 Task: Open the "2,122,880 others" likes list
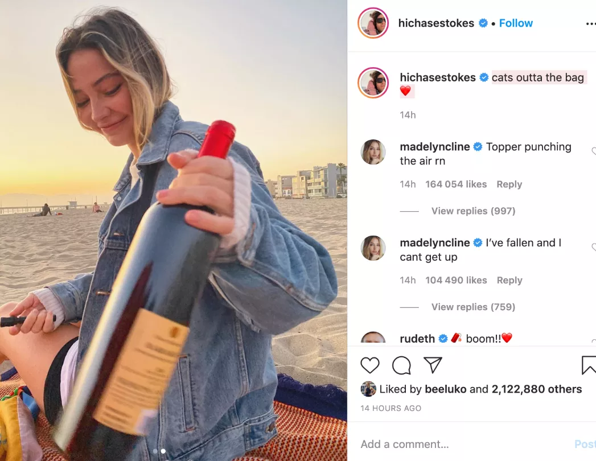[x=537, y=389]
